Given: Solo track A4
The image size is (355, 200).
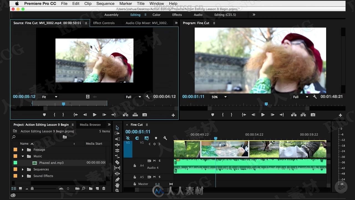Looking at the screenshot, I should click(159, 161).
